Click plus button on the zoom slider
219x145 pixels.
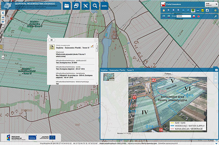click(x=3, y=27)
